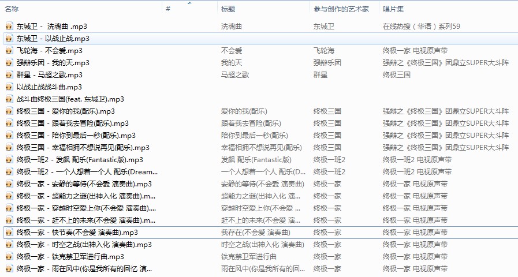The height and width of the screenshot is (277, 518).
Task: Click artist cell 飞轮海
Action: pos(324,51)
